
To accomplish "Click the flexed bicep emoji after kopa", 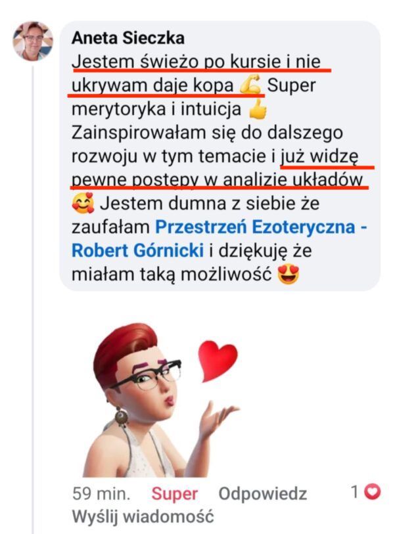I will [x=250, y=85].
